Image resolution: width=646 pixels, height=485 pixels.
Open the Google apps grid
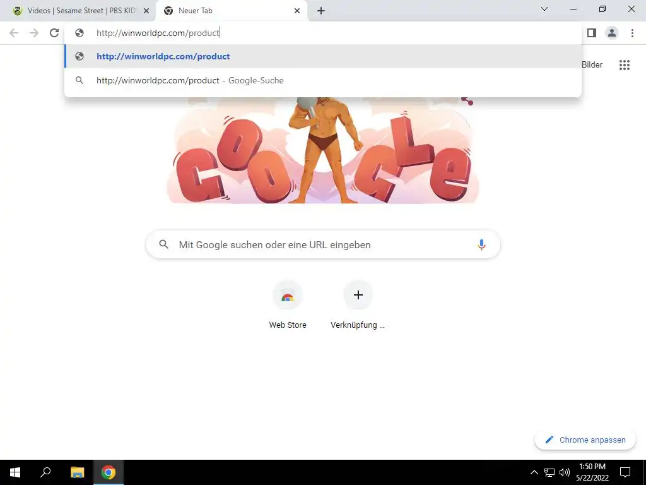tap(624, 65)
